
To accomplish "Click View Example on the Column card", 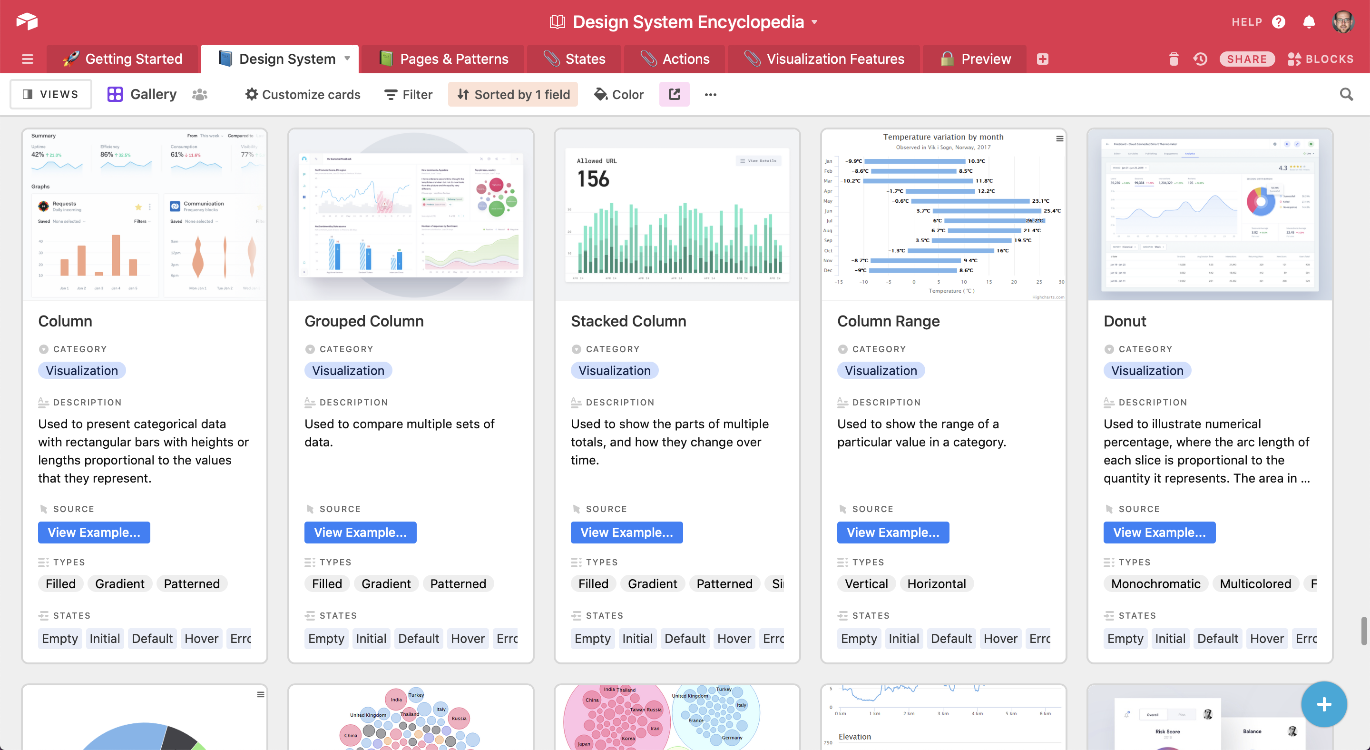I will (x=94, y=533).
